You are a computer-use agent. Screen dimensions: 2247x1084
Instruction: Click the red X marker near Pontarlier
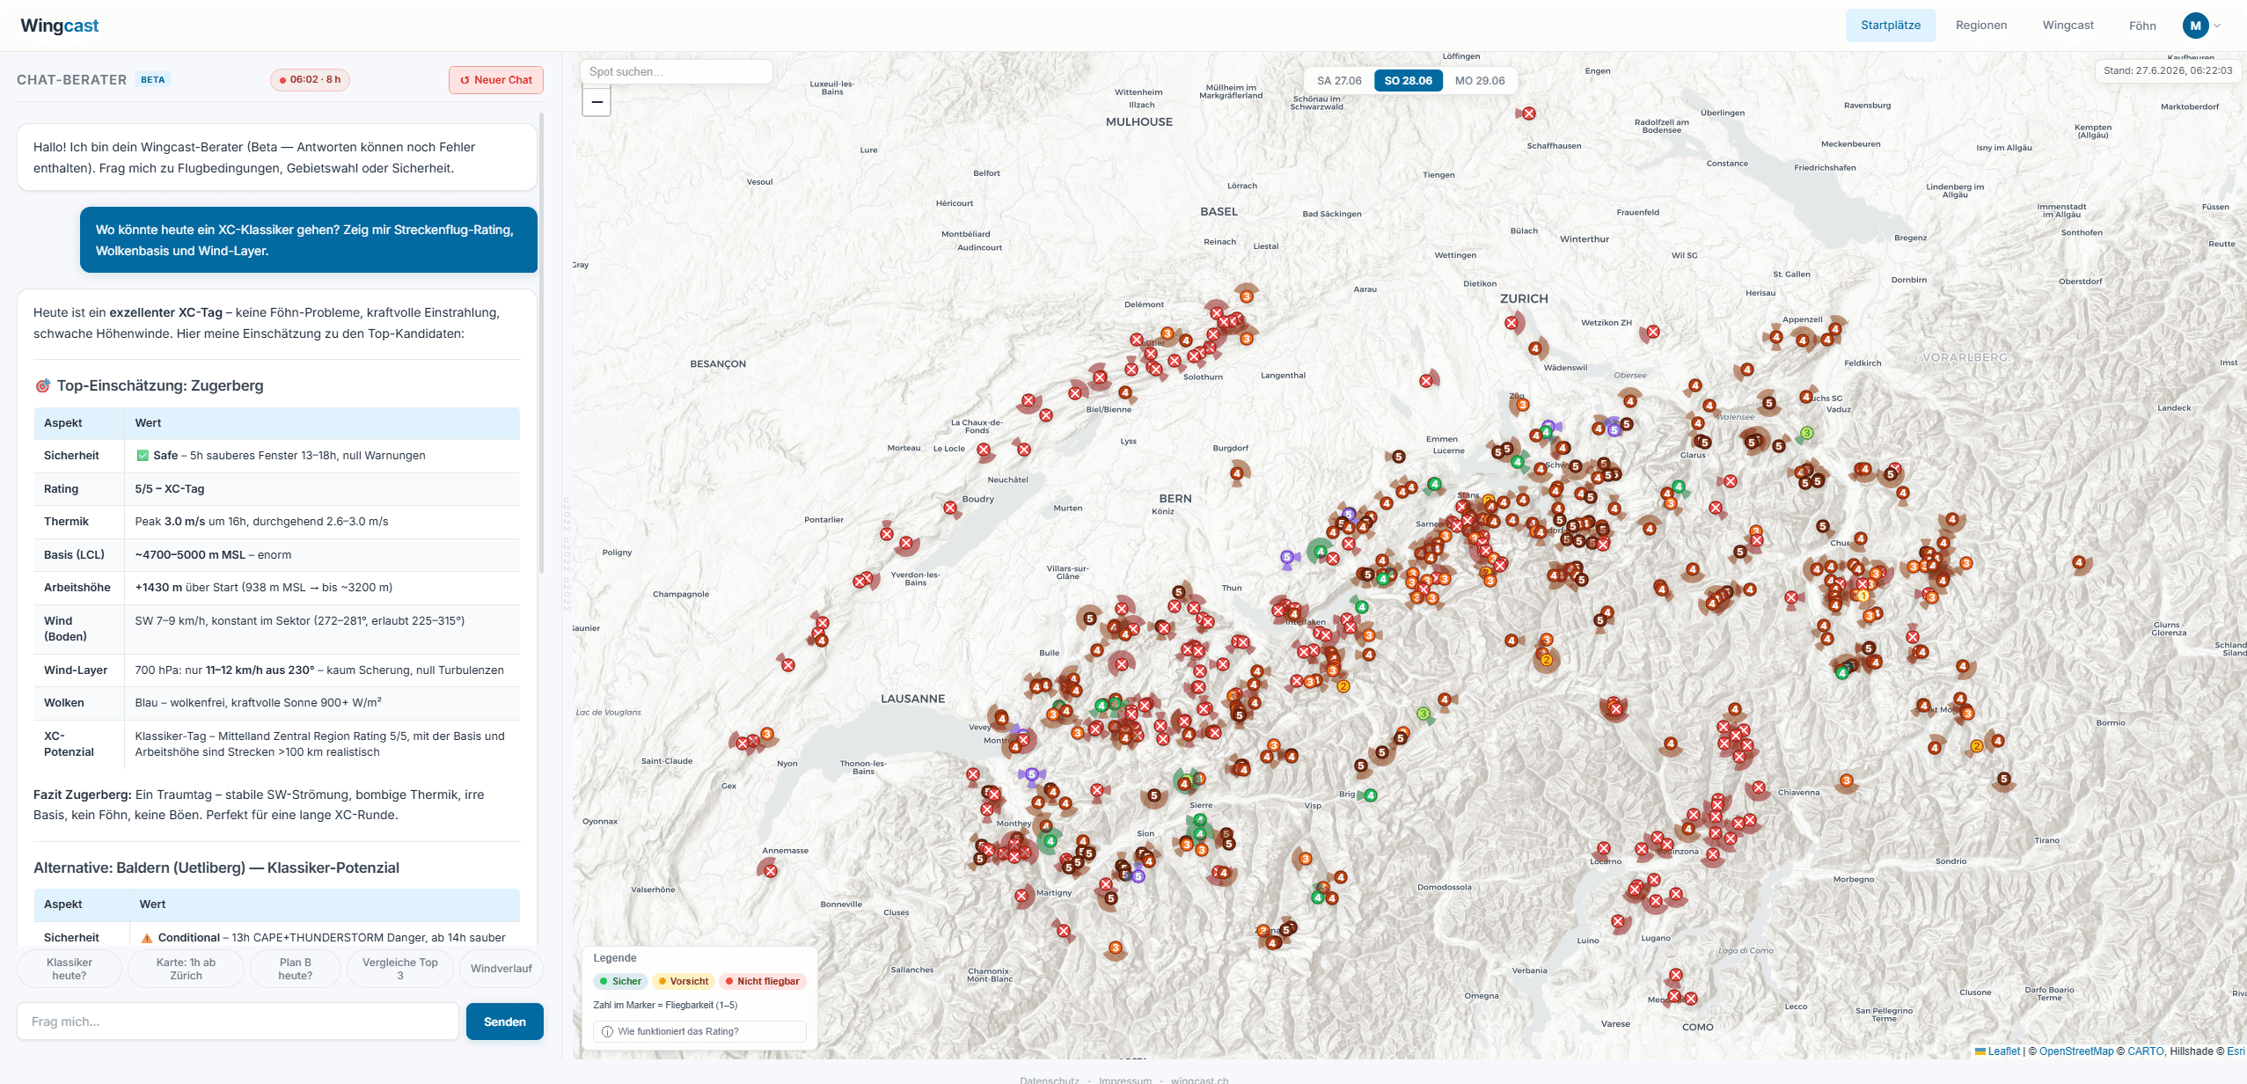pyautogui.click(x=887, y=534)
